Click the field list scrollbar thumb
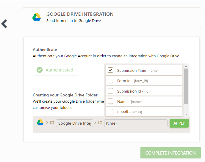205x162 pixels. pos(186,86)
